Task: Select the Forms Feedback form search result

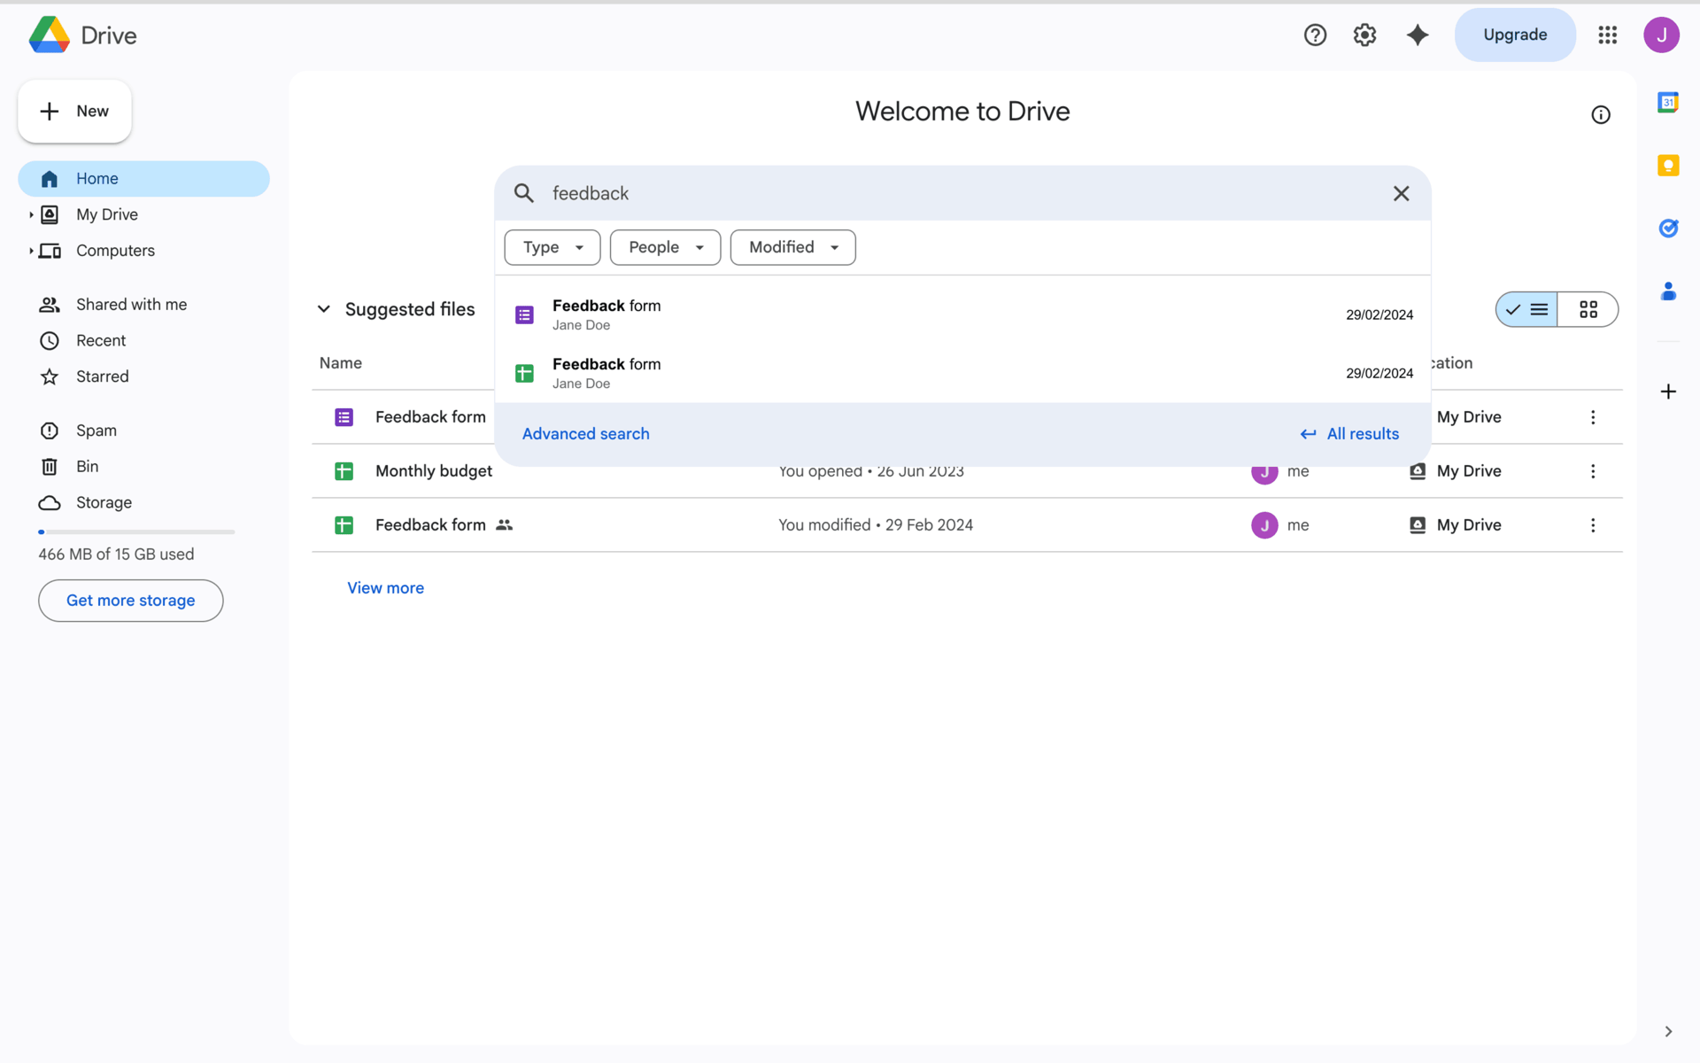Action: tap(962, 315)
